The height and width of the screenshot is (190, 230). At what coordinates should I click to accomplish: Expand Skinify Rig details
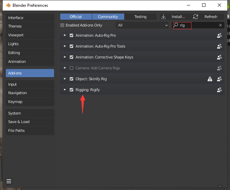click(65, 79)
